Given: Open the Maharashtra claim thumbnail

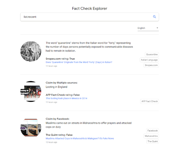Looking at the screenshot, I should 31,128.
